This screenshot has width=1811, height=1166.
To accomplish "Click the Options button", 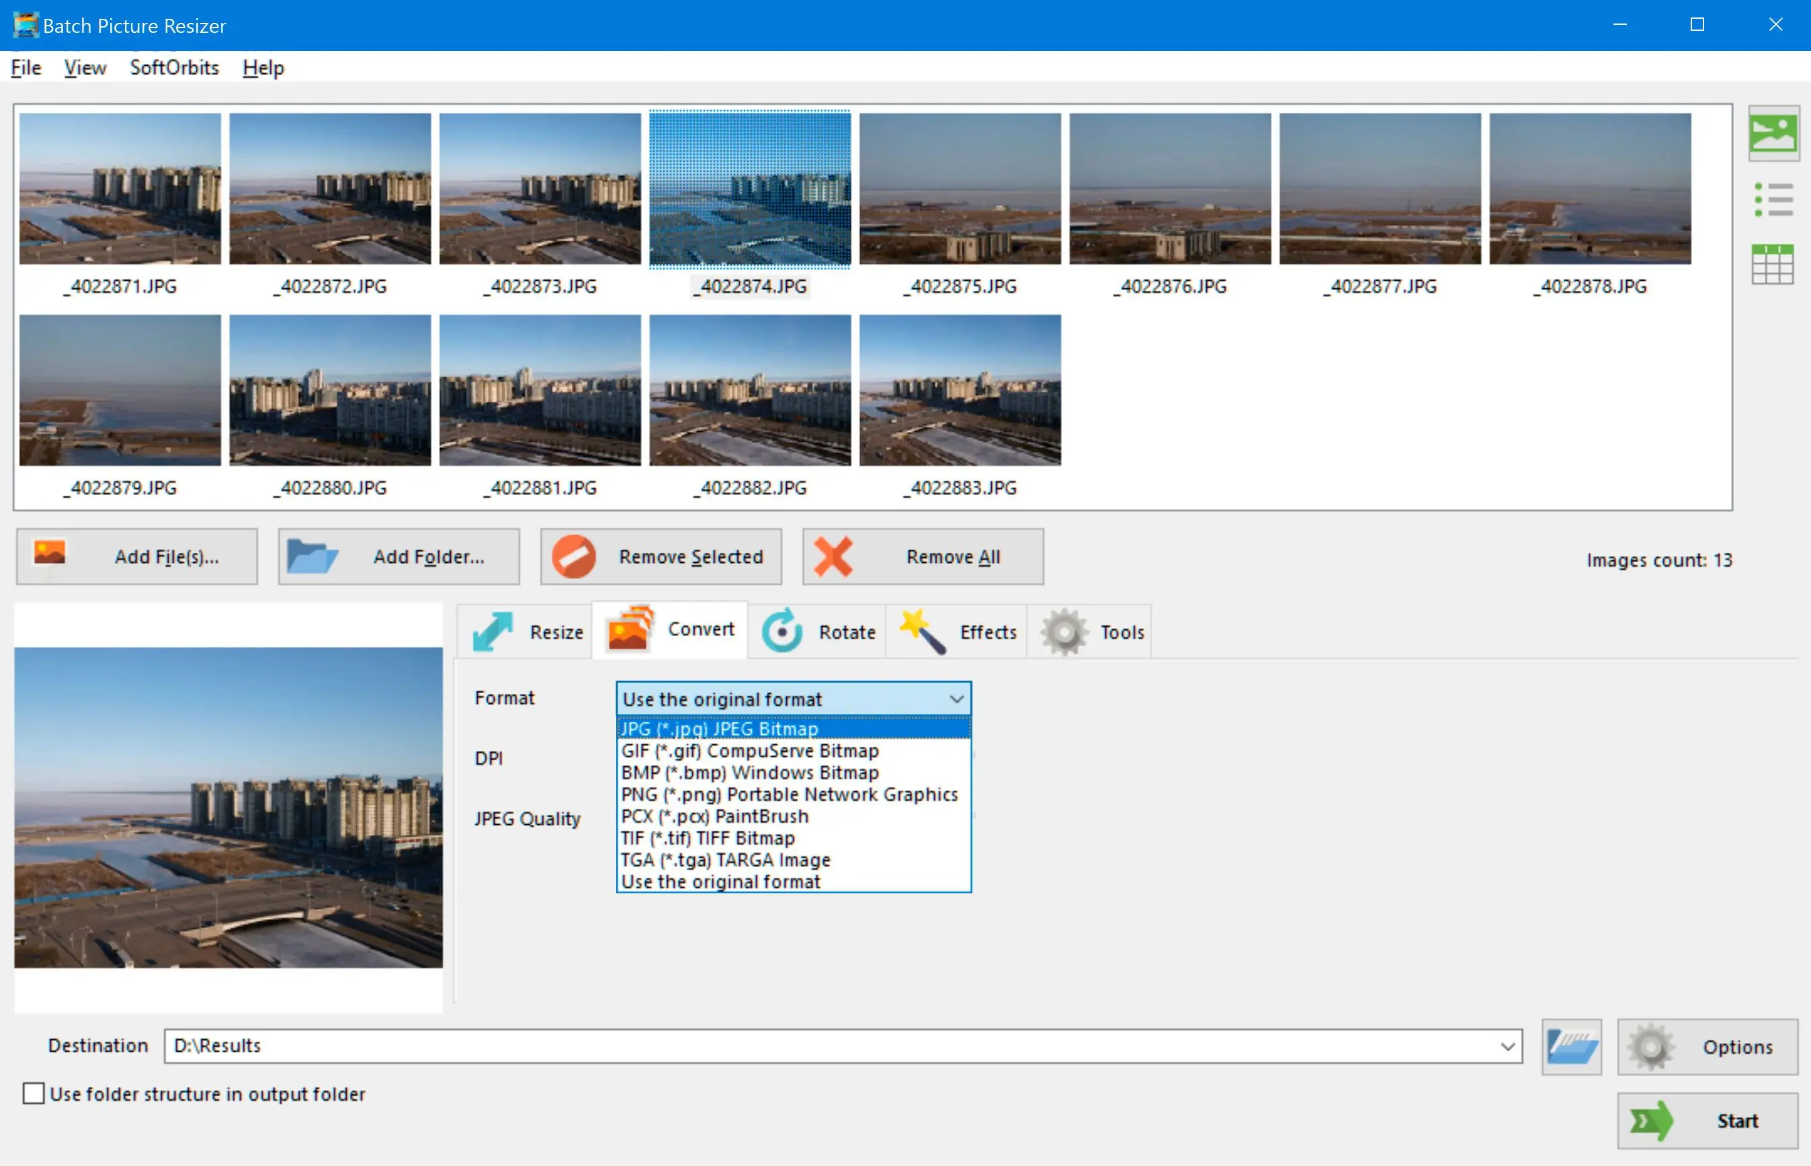I will point(1704,1046).
